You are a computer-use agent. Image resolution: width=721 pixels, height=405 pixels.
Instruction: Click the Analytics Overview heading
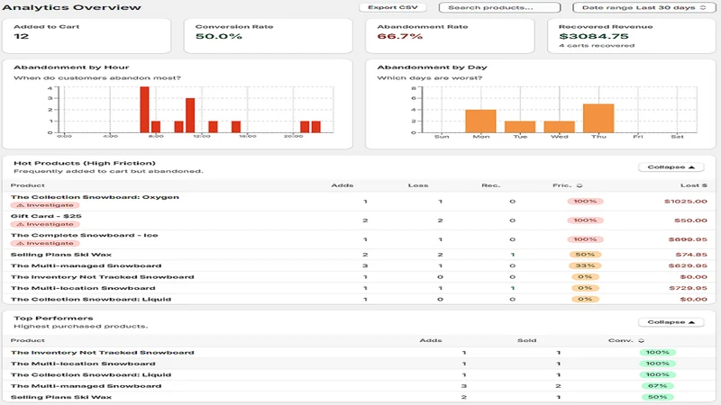[x=71, y=7]
